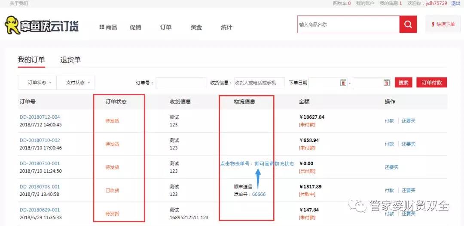Screen dimensions: 464x226
Task: Click the magnifier search icon button
Action: tap(408, 25)
